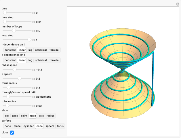Toggle axes display in show row

point(15,116)
